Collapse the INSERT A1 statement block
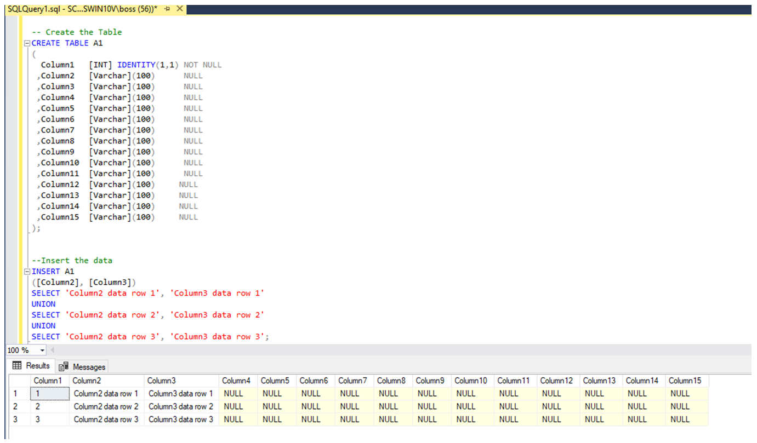 tap(26, 271)
